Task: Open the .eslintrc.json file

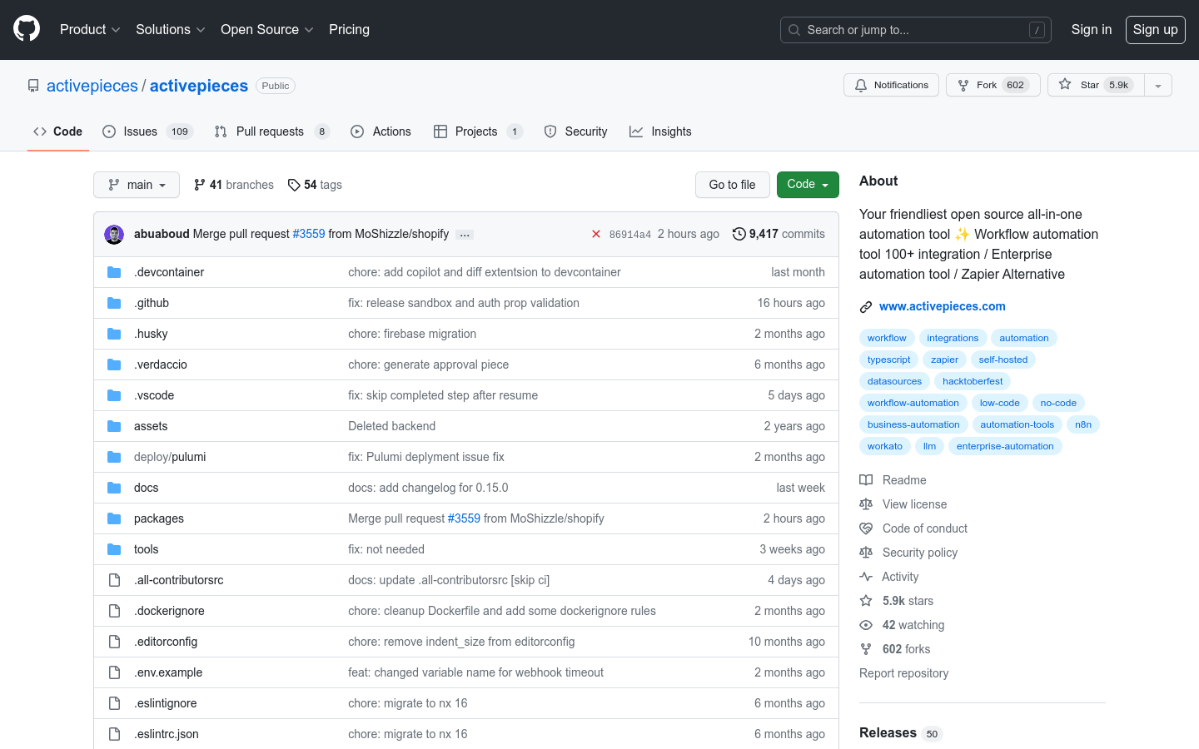Action: (x=167, y=734)
